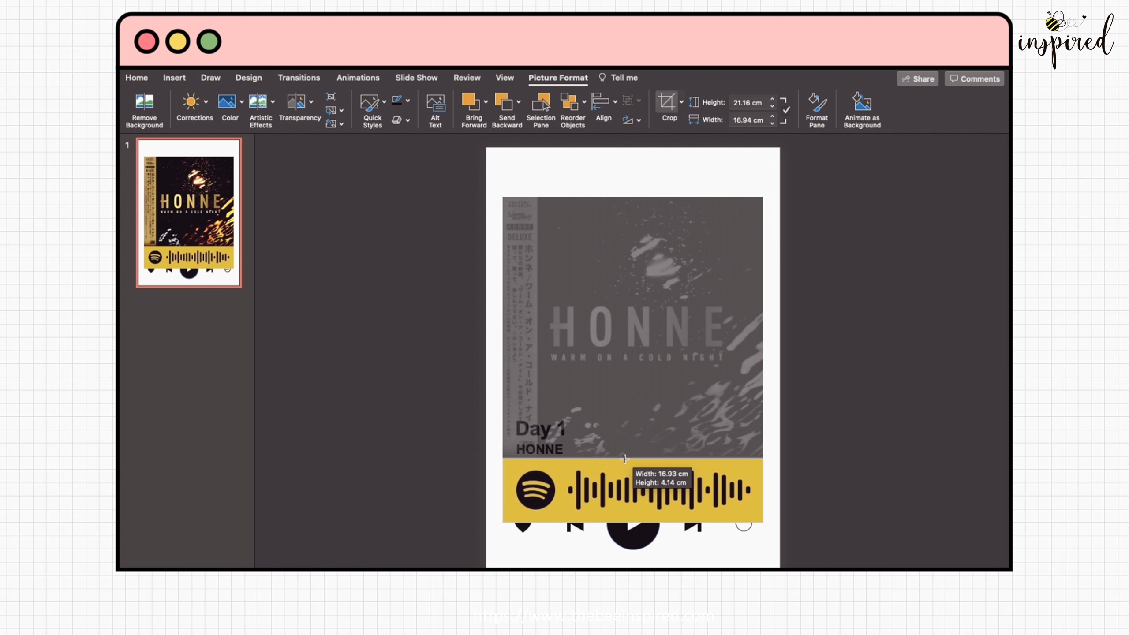Expand the Send Backward dropdown arrow

(x=519, y=102)
